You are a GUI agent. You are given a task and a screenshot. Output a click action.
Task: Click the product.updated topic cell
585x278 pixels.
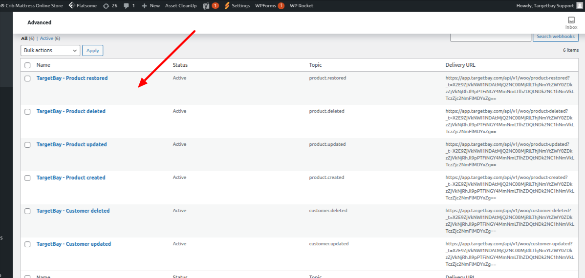click(x=327, y=144)
